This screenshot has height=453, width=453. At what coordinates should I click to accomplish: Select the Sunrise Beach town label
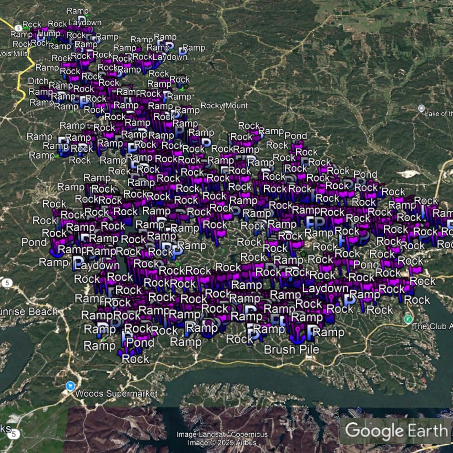tap(29, 312)
